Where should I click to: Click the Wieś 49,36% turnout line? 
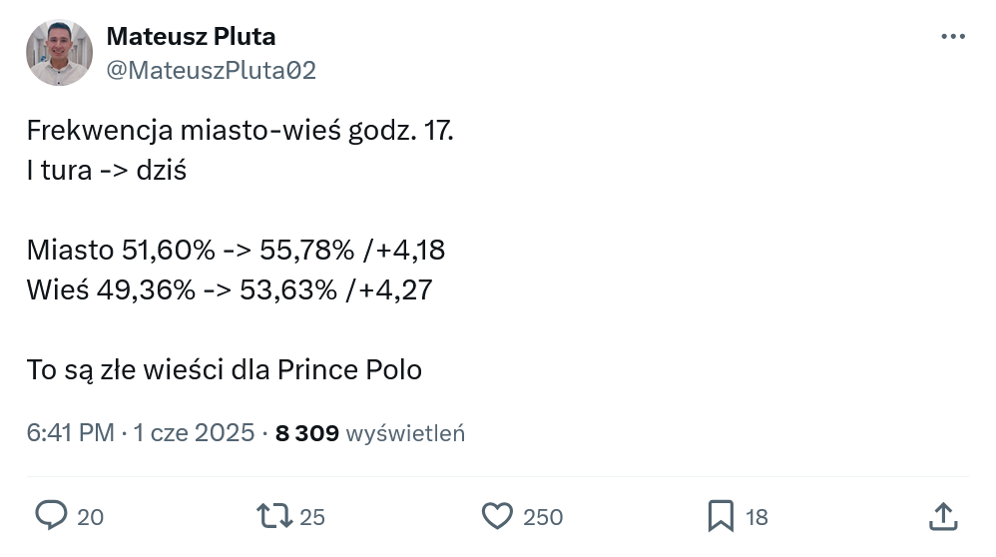[230, 289]
